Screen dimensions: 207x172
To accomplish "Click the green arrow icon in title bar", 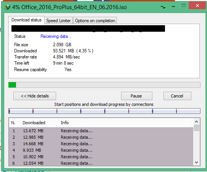I will click(x=163, y=7).
